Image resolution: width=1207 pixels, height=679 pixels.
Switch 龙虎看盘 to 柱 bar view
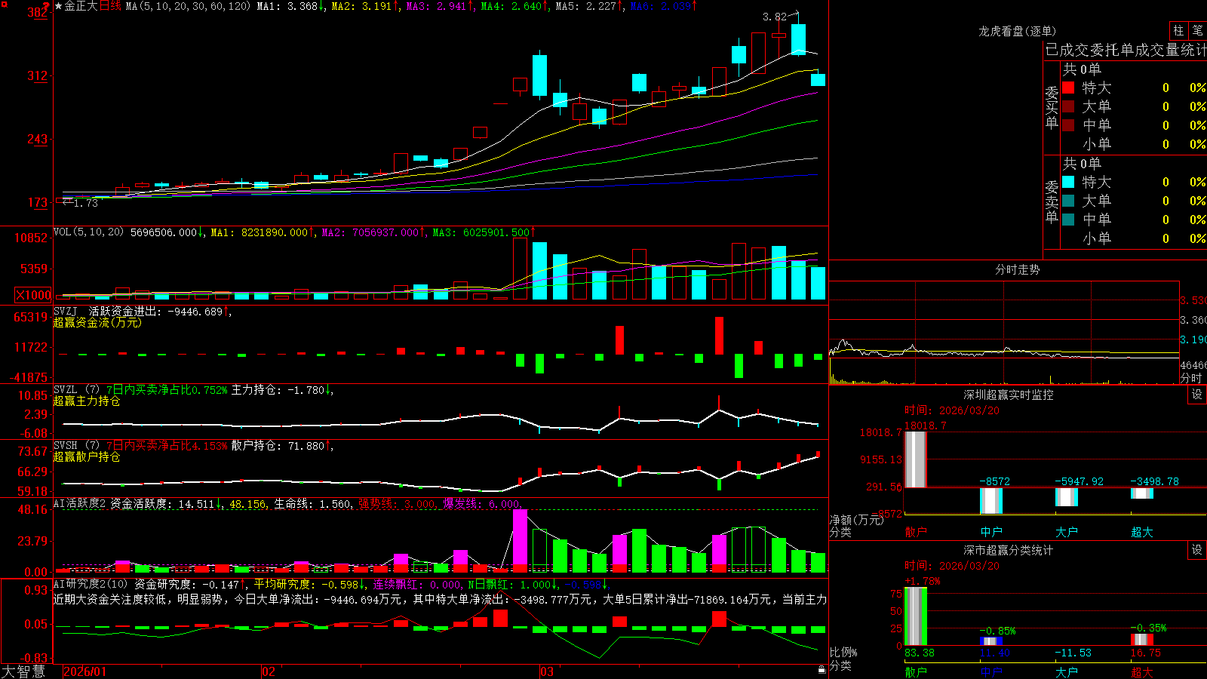pos(1178,31)
